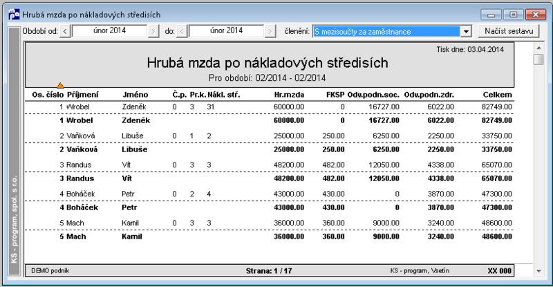Image resolution: width=553 pixels, height=287 pixels.
Task: Click the 'Os. číslo' column header
Action: 48,95
